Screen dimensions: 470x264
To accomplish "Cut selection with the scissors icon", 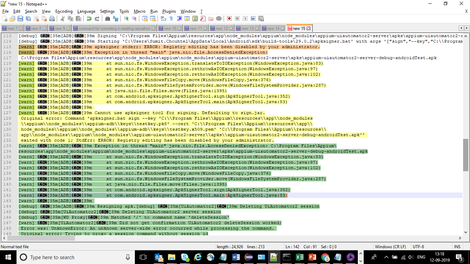I will click(x=63, y=19).
